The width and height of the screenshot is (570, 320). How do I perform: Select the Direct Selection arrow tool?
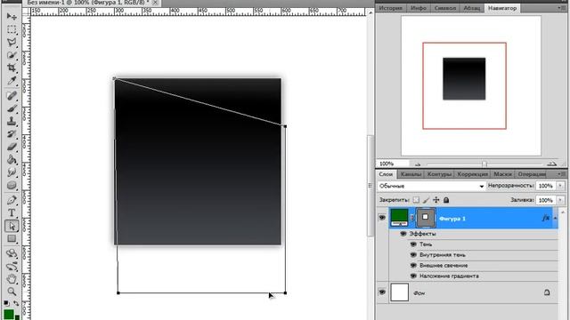click(12, 226)
